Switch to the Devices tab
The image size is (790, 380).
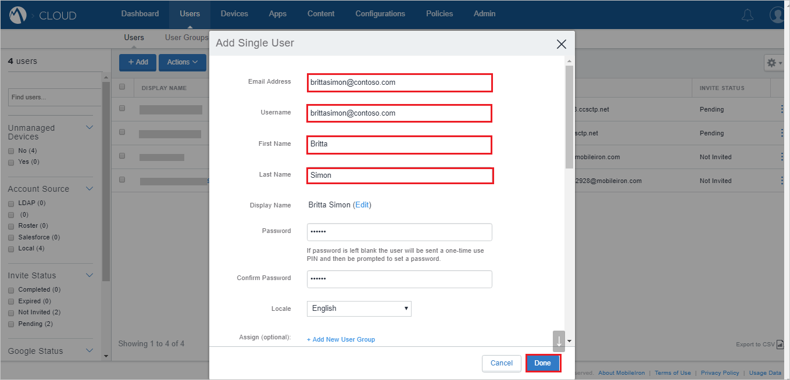click(x=234, y=14)
